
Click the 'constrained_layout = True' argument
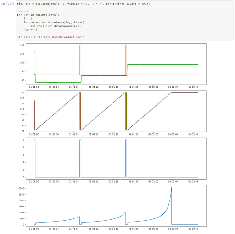tap(127, 4)
